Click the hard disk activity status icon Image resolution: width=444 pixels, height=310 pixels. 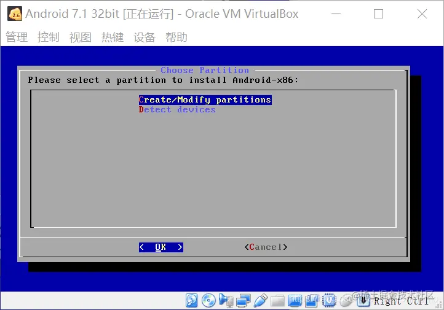[192, 300]
